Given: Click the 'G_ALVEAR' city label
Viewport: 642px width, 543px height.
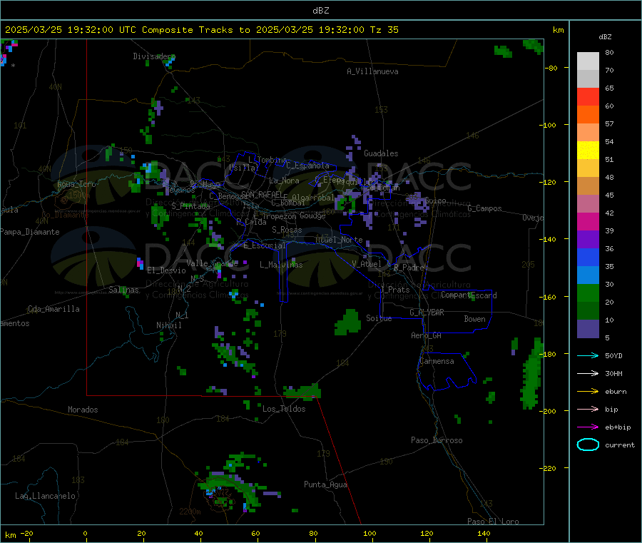Looking at the screenshot, I should 427,313.
